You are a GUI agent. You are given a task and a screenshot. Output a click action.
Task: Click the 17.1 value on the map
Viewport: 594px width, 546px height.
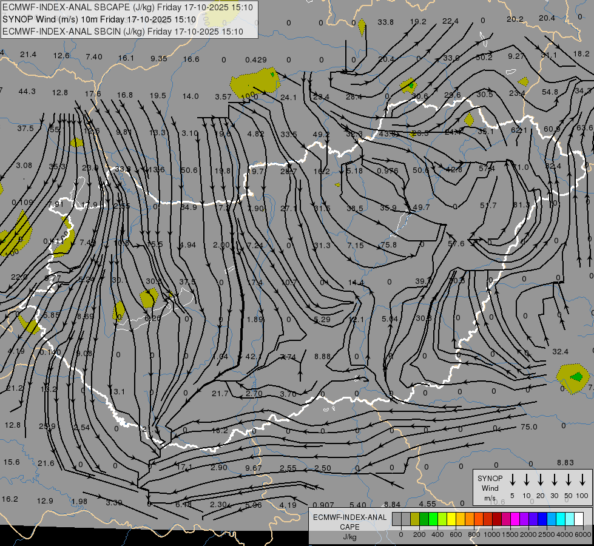(x=184, y=467)
